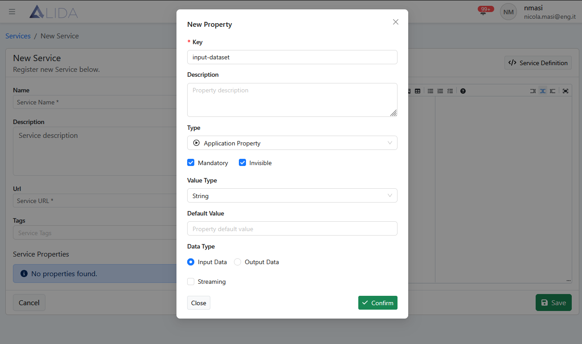This screenshot has height=344, width=582.
Task: Click the Service description text area
Action: point(94,151)
